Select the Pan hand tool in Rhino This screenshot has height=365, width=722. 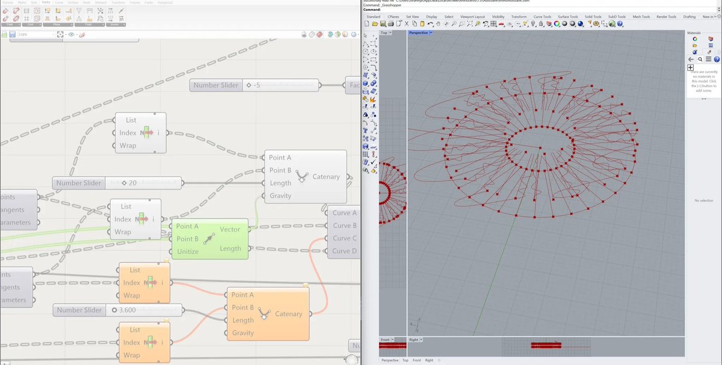tap(438, 23)
